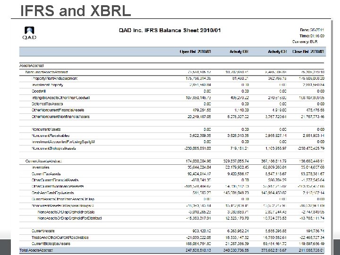Select the CurrentBiologicalAssets row label
Screen dimensions: 340x255
51,244
